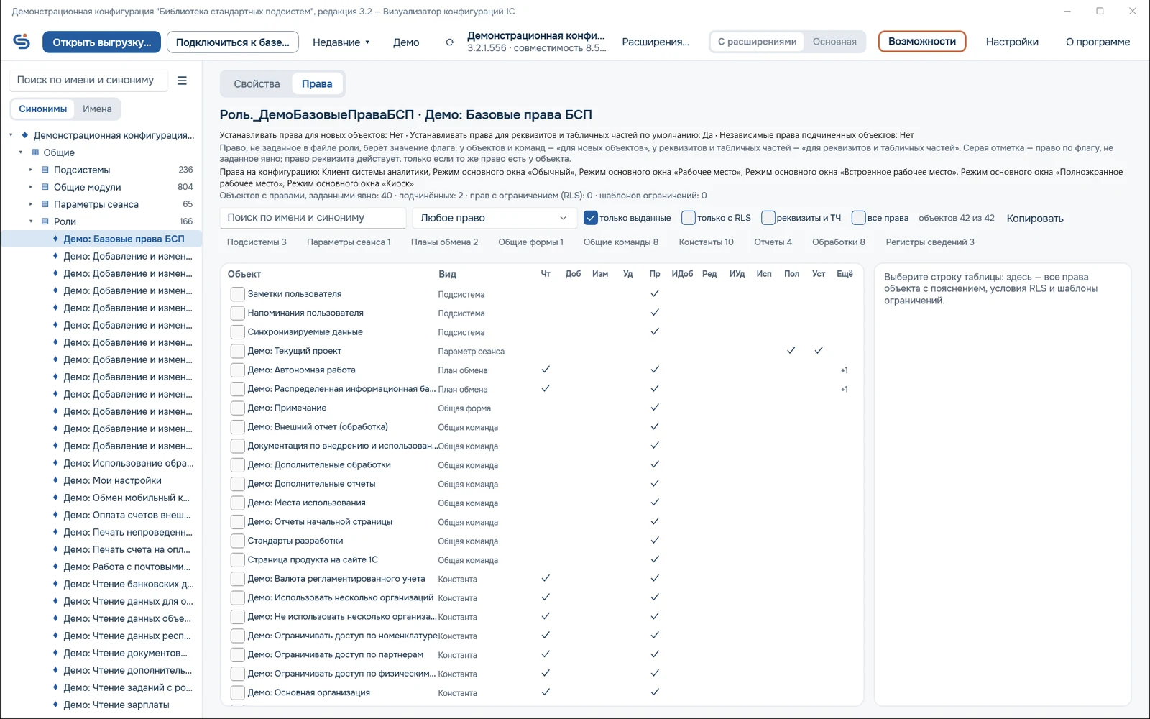This screenshot has height=719, width=1150.
Task: Open the hamburger menu beside search
Action: pyautogui.click(x=183, y=81)
